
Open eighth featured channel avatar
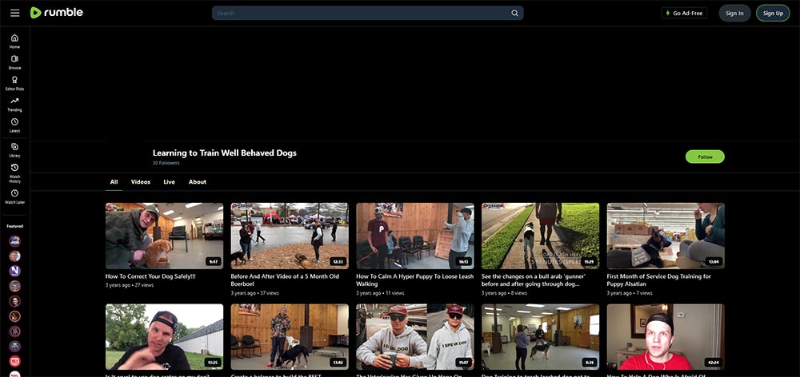(x=14, y=347)
